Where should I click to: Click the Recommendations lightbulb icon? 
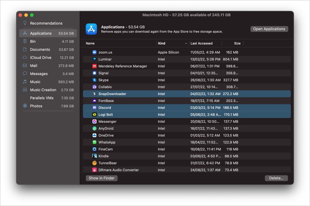tap(25, 23)
